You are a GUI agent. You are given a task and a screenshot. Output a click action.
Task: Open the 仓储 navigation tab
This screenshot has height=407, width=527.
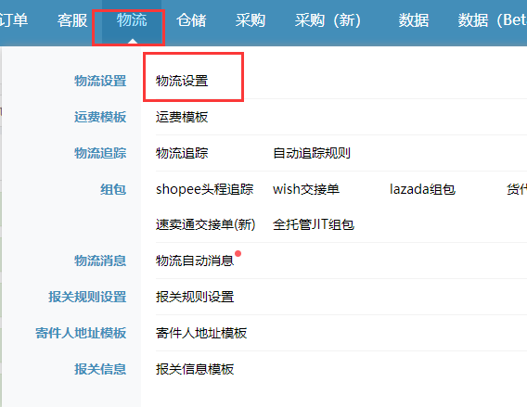click(x=191, y=20)
